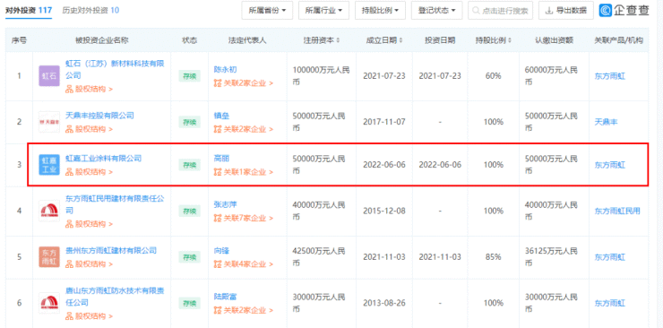Click the 60% shareholding cell
The image size is (663, 328).
(x=494, y=76)
